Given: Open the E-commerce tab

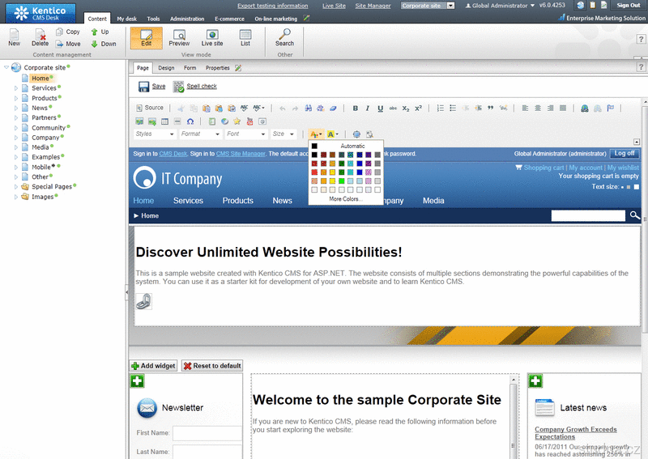Looking at the screenshot, I should [229, 18].
